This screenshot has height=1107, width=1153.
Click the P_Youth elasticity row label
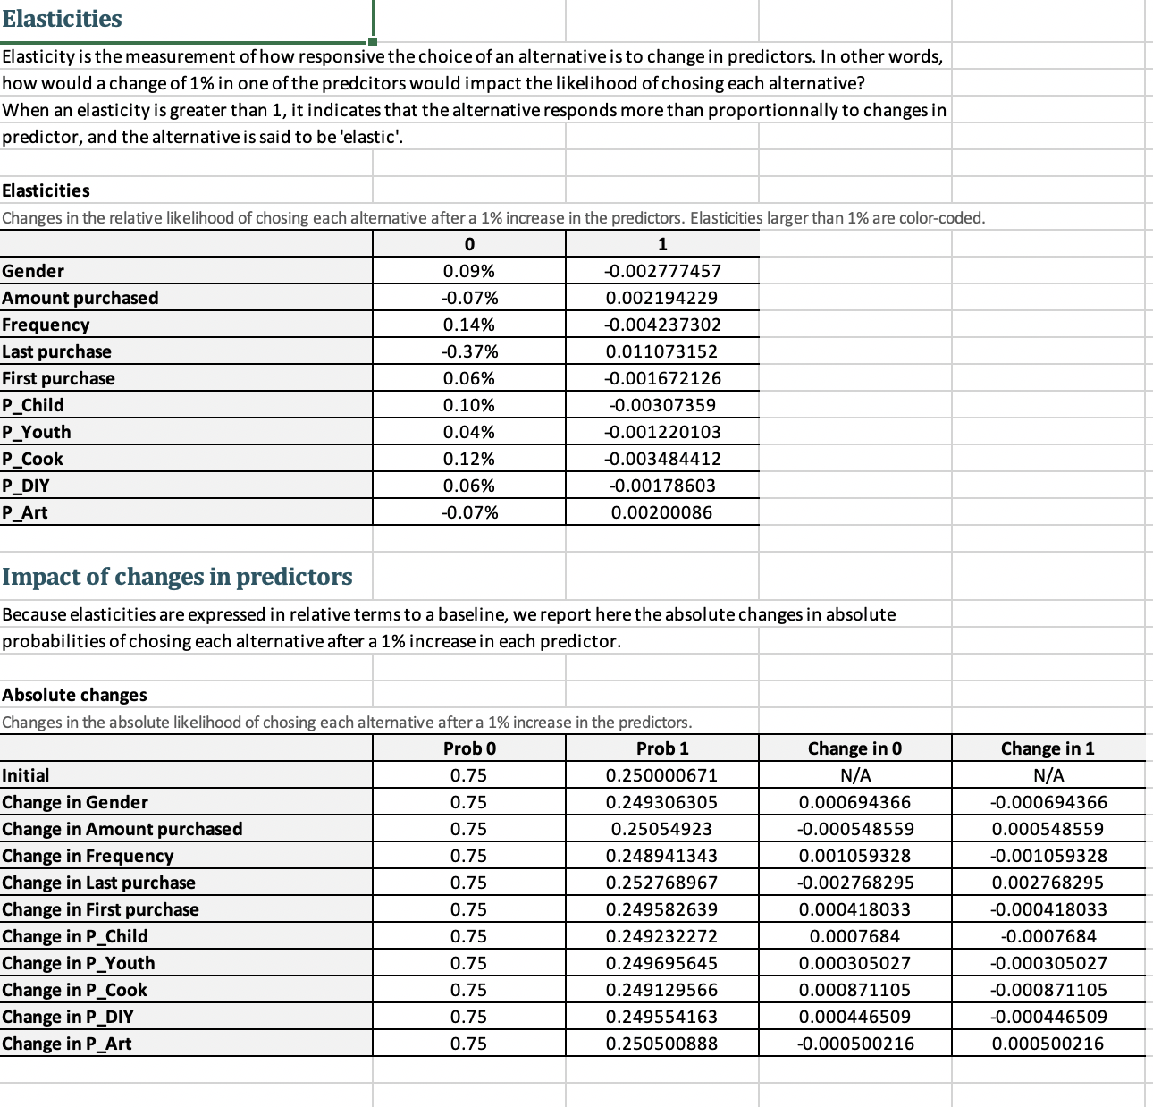[x=186, y=432]
